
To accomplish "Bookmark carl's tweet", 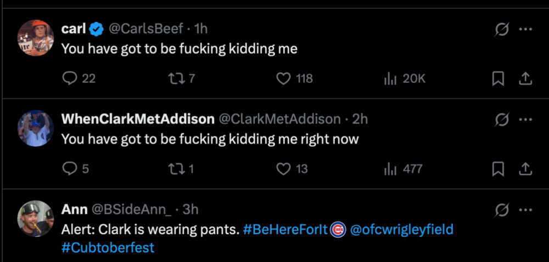I will pos(498,79).
